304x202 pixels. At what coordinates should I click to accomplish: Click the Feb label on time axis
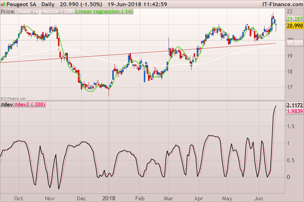[x=140, y=199]
